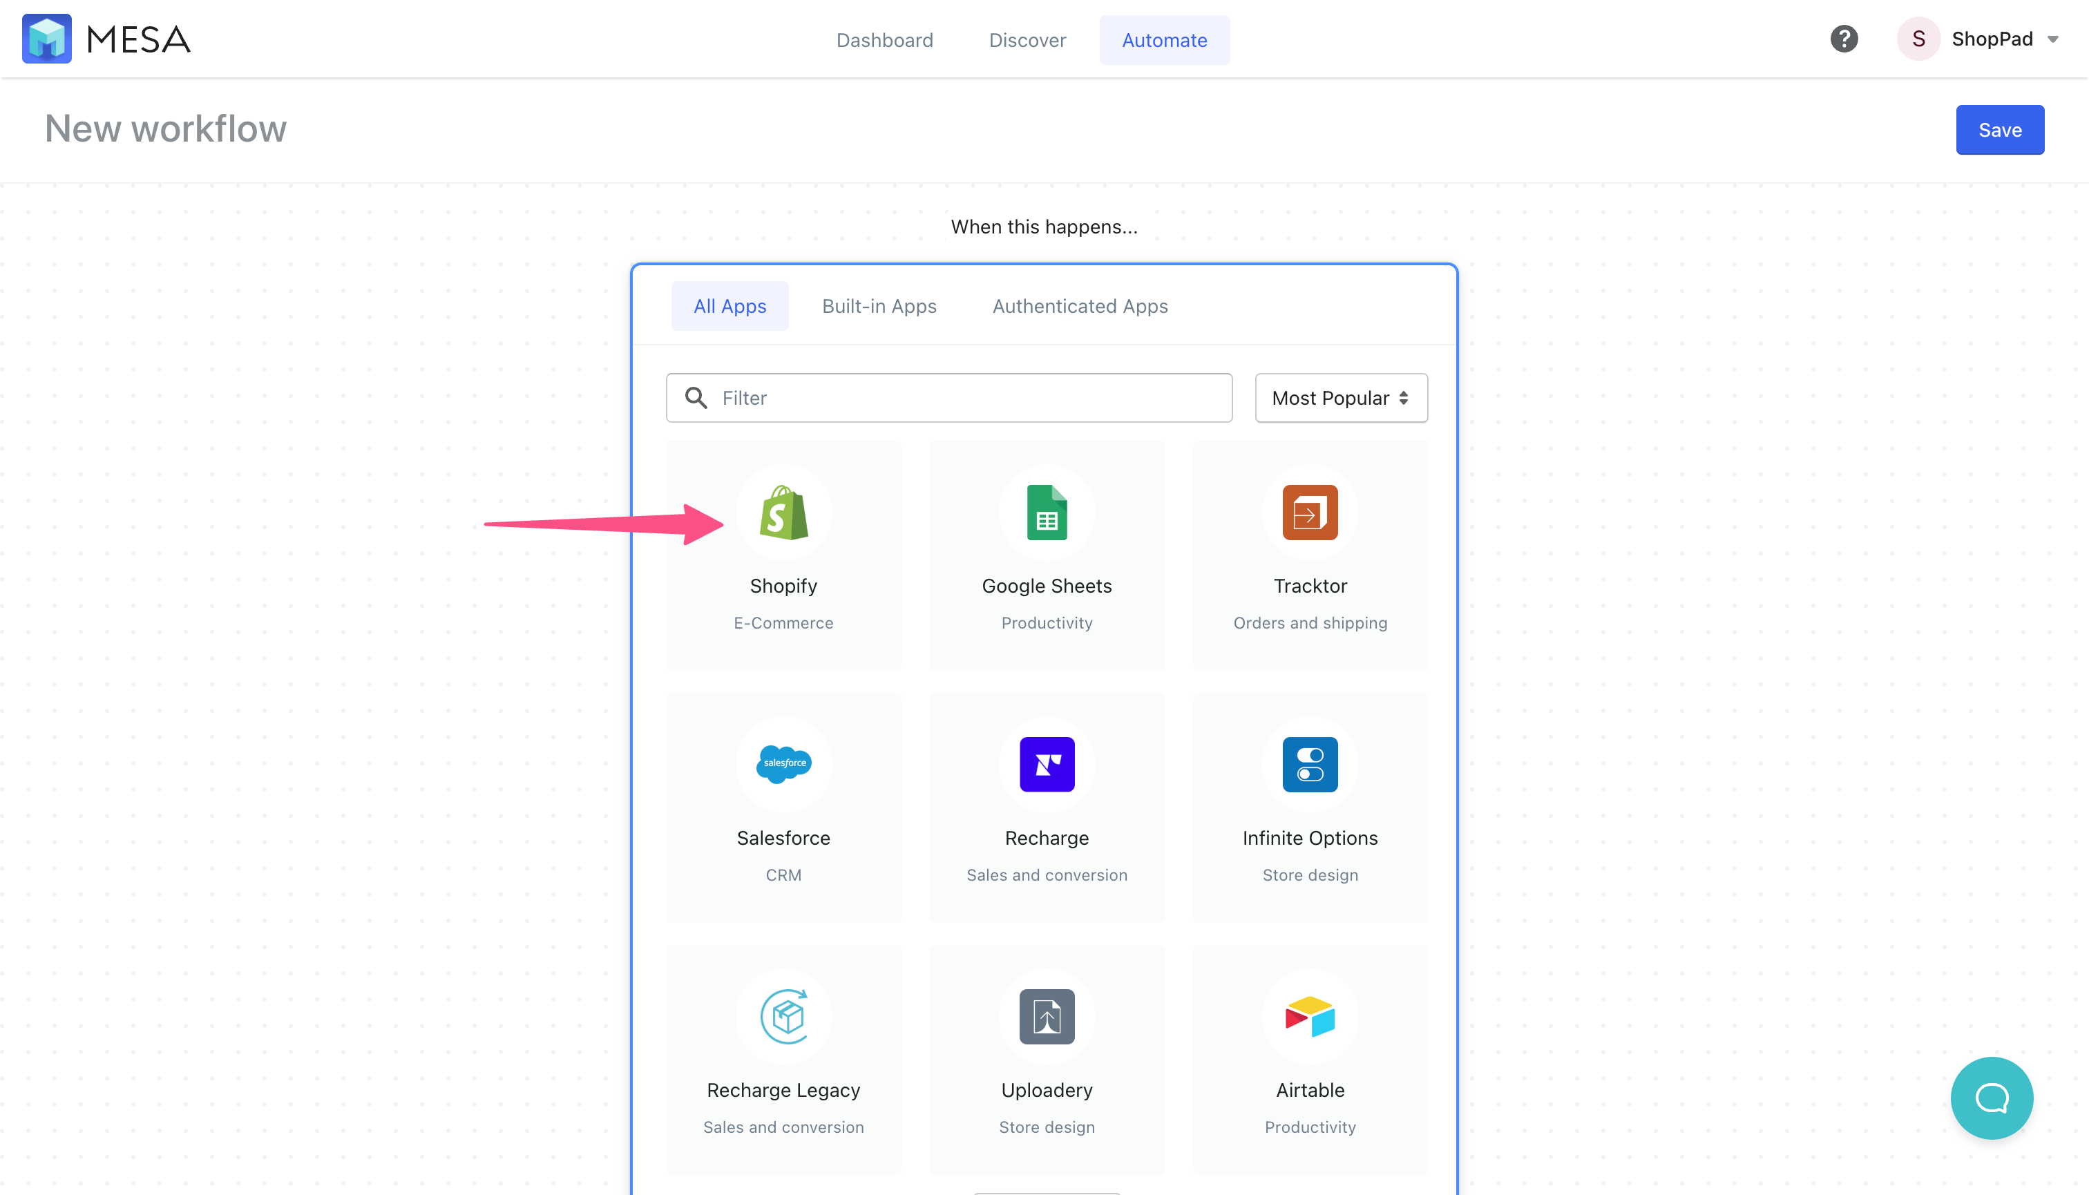The image size is (2089, 1195).
Task: Switch to Authenticated Apps tab
Action: pyautogui.click(x=1080, y=306)
